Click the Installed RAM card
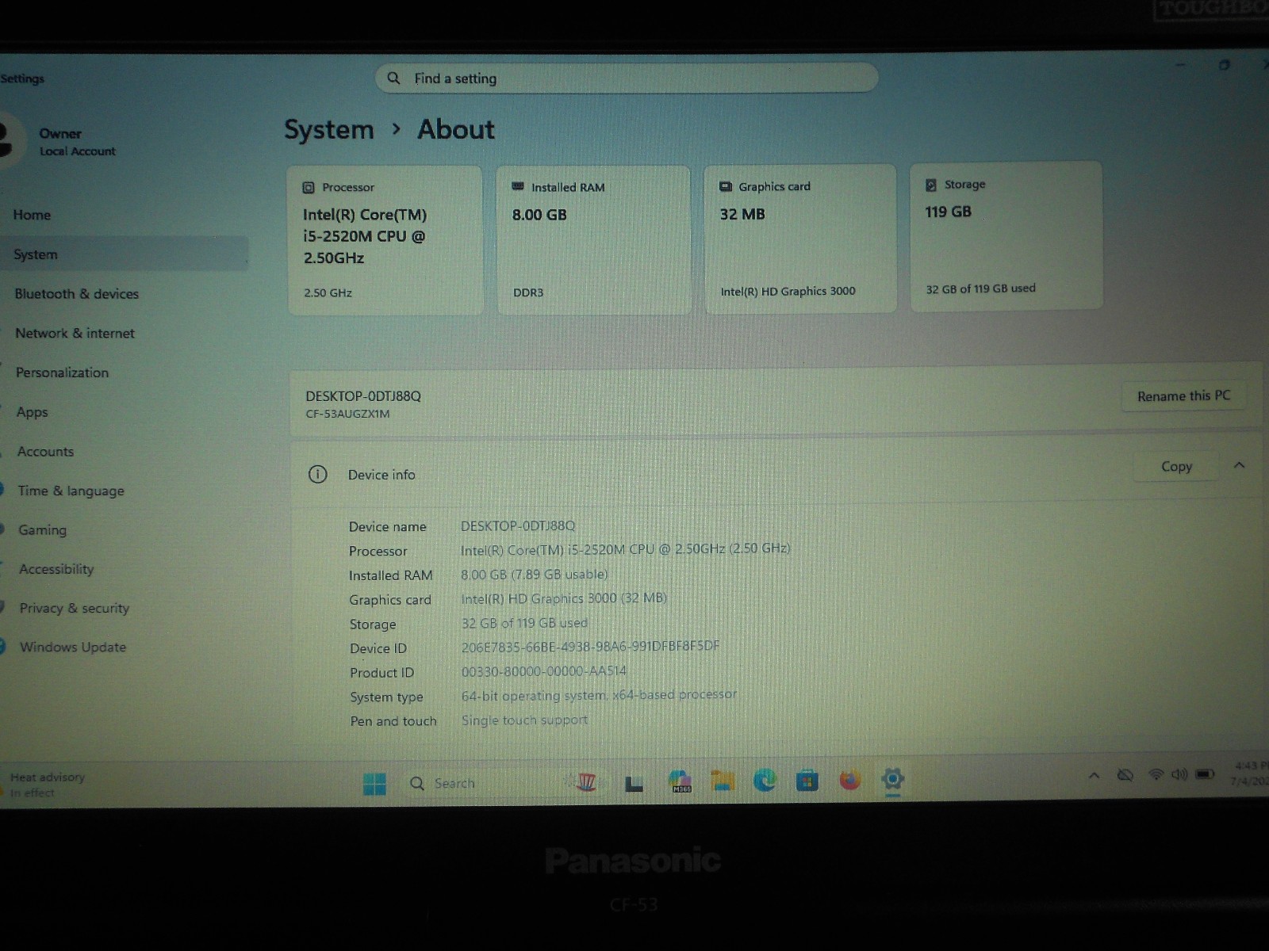 593,239
